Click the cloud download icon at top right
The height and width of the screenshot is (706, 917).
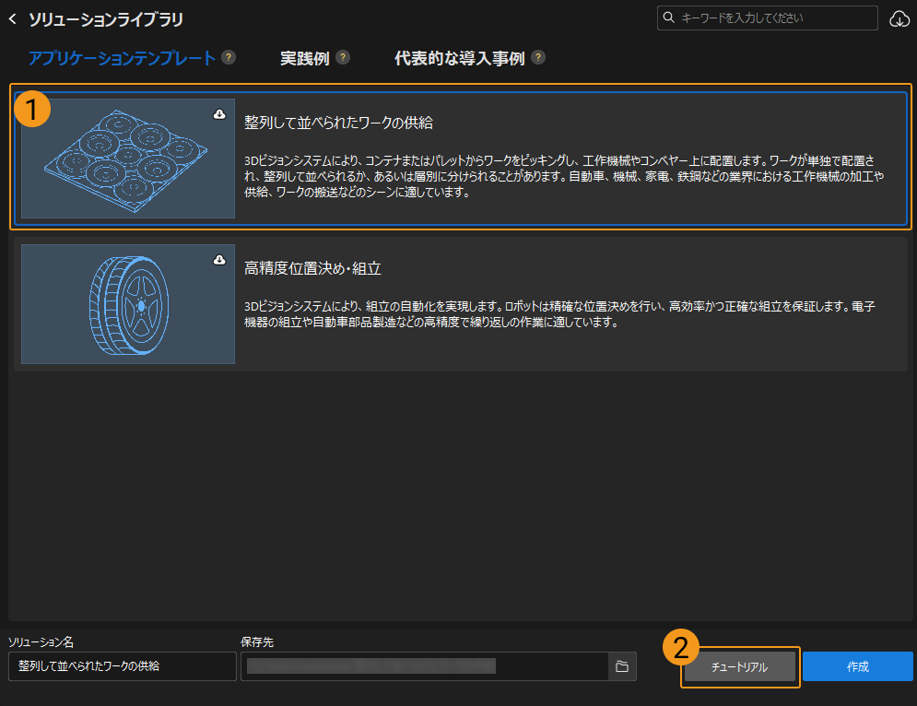tap(899, 19)
